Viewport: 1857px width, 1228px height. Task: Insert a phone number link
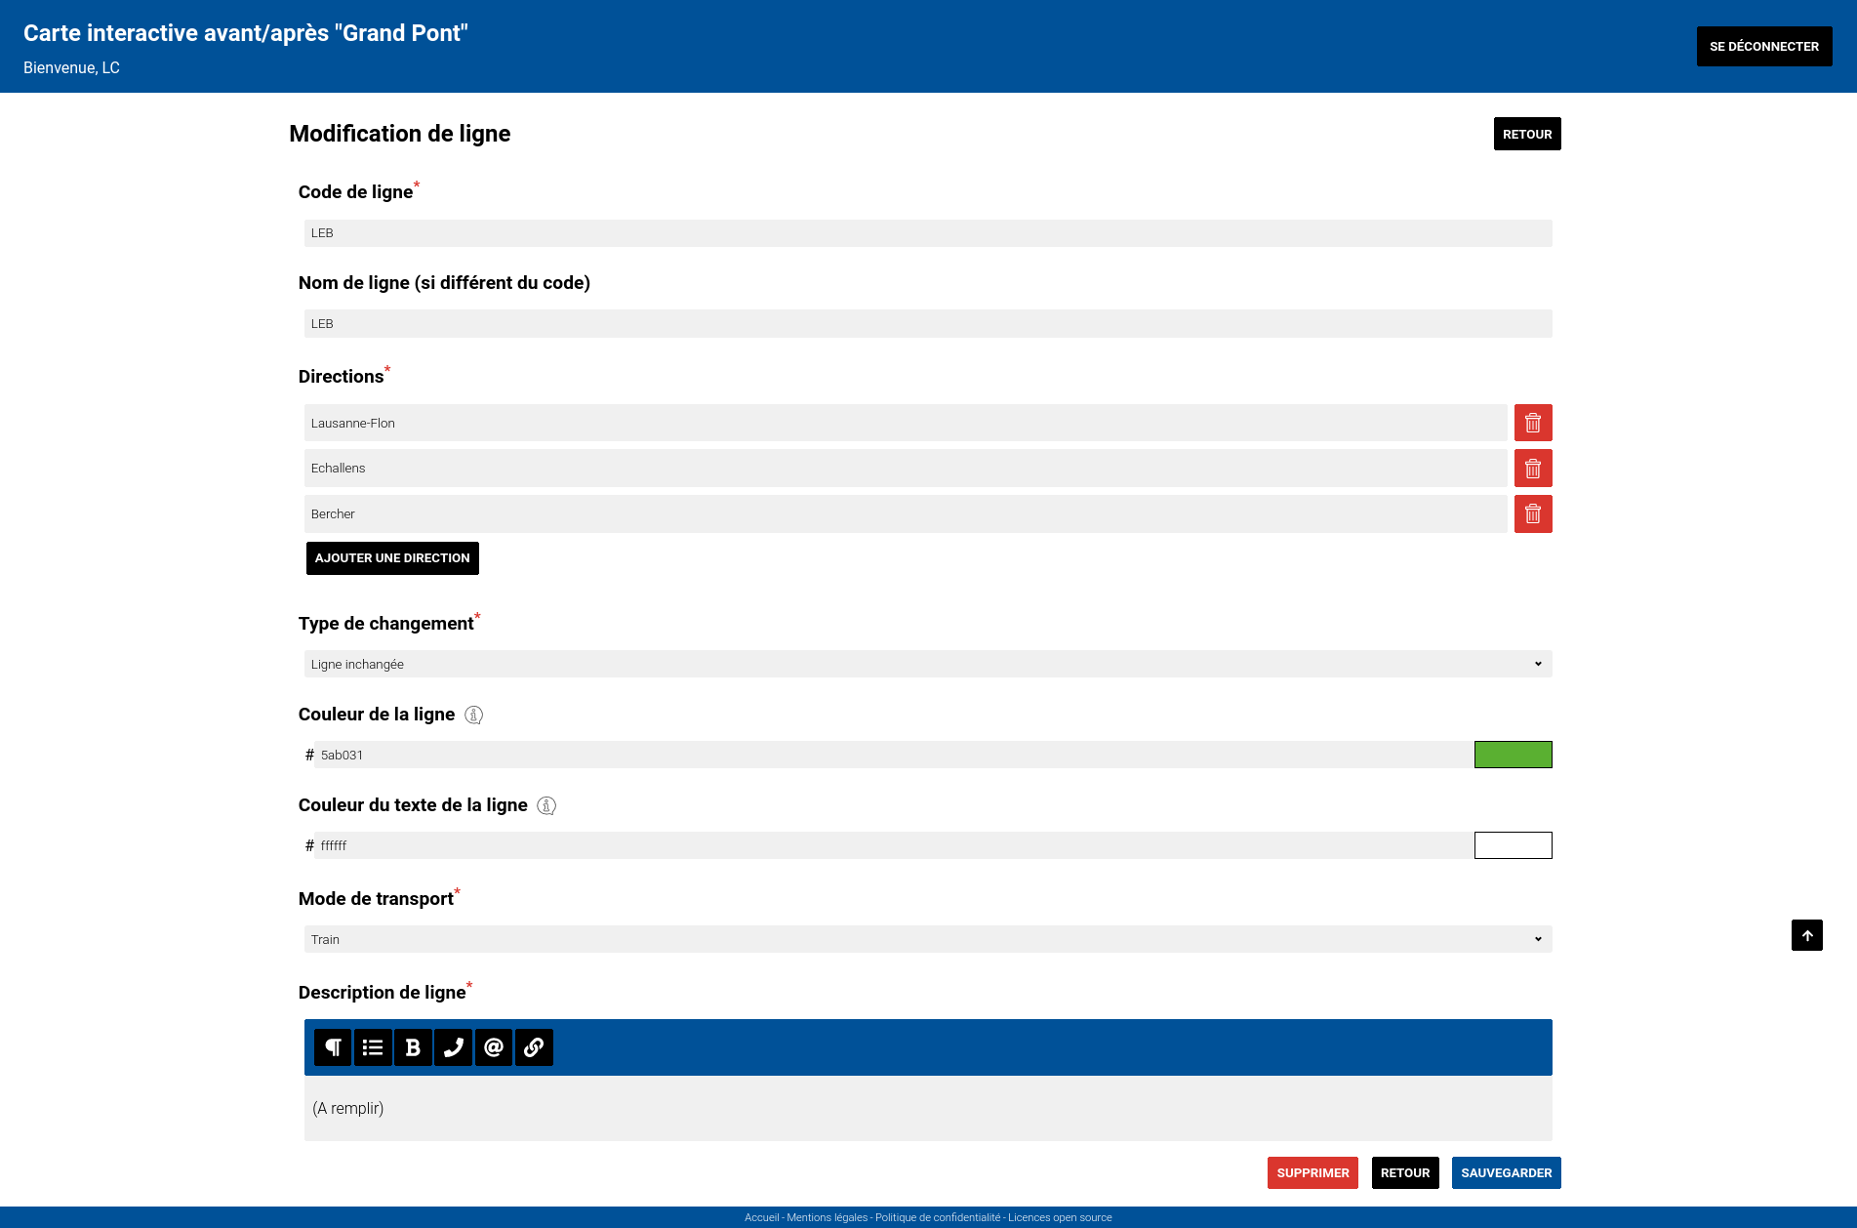click(453, 1047)
